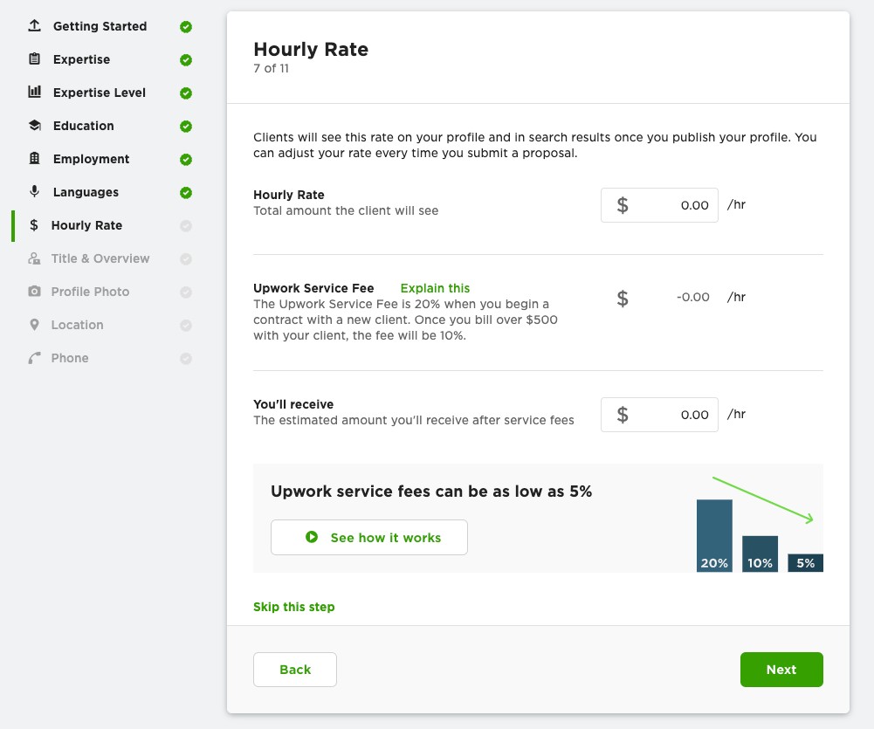Select the Hourly Rate dollar icon
This screenshot has width=874, height=729.
point(34,224)
